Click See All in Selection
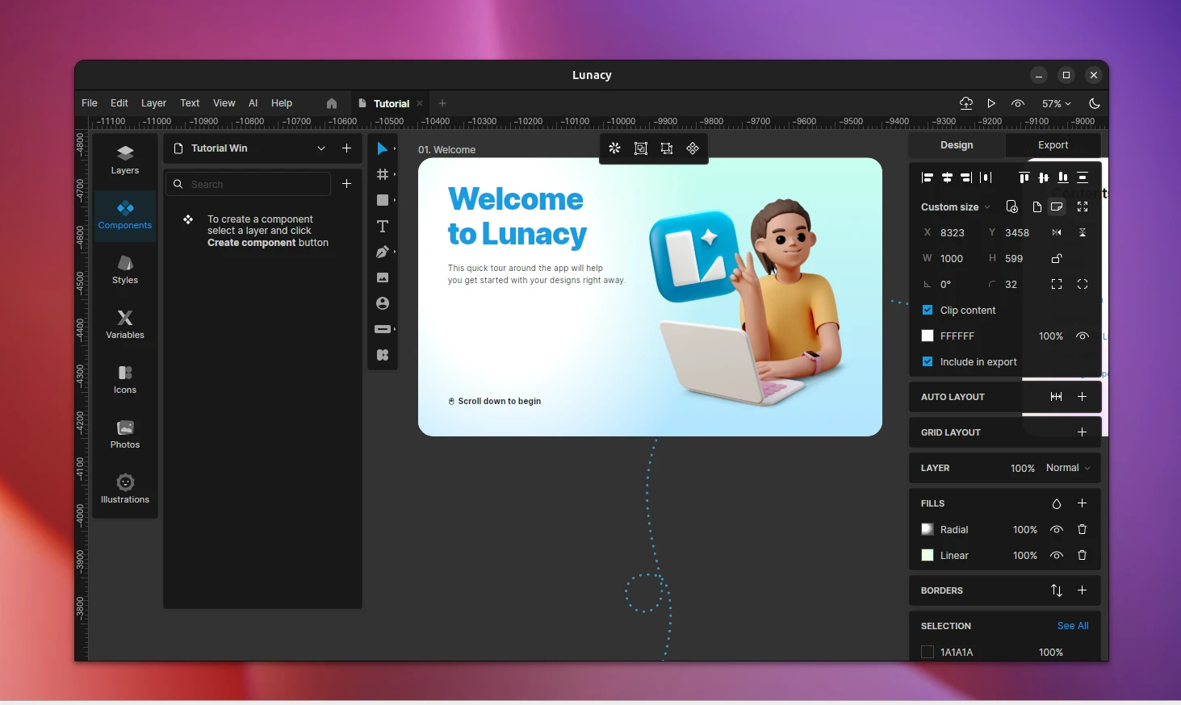Image resolution: width=1181 pixels, height=705 pixels. coord(1072,626)
